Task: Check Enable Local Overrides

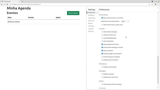Action: 102,67
